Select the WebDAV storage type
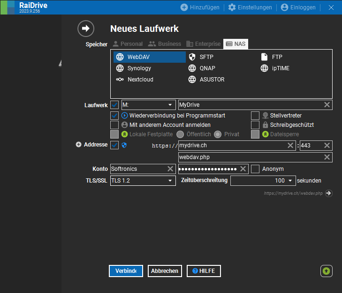Viewport: 342px width, 293px height. click(149, 57)
